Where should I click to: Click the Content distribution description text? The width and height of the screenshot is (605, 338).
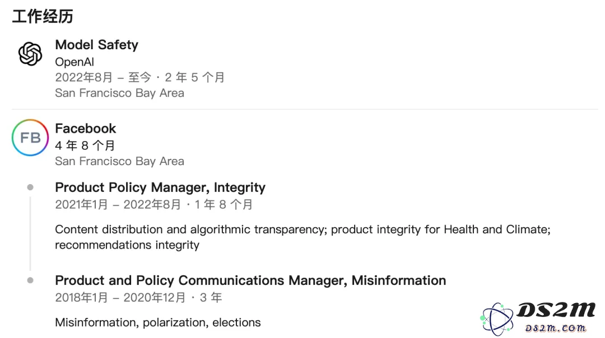coord(302,237)
